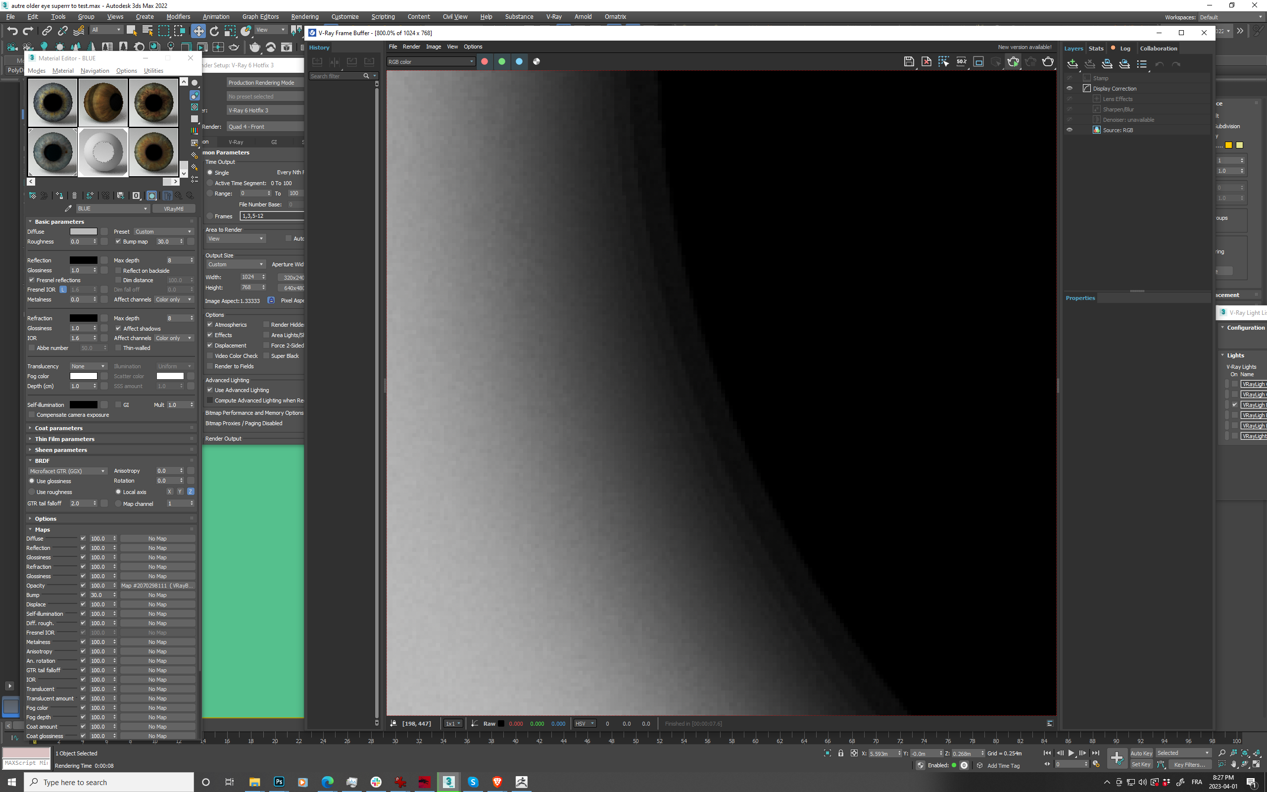Switch to the Stats tab
1267x792 pixels.
(x=1096, y=48)
